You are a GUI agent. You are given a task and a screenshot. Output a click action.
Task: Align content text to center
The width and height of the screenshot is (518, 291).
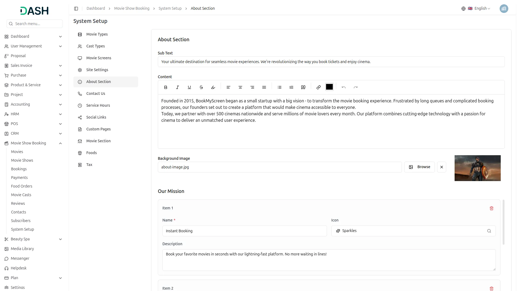tap(240, 87)
